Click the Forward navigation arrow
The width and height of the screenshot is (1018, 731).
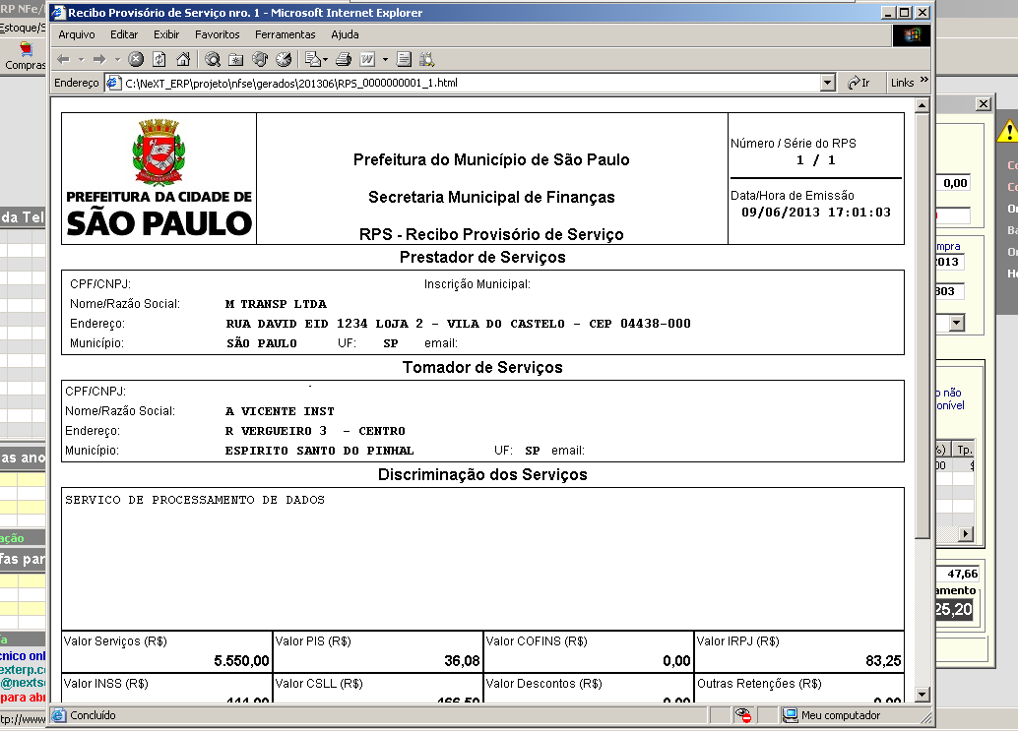[99, 59]
